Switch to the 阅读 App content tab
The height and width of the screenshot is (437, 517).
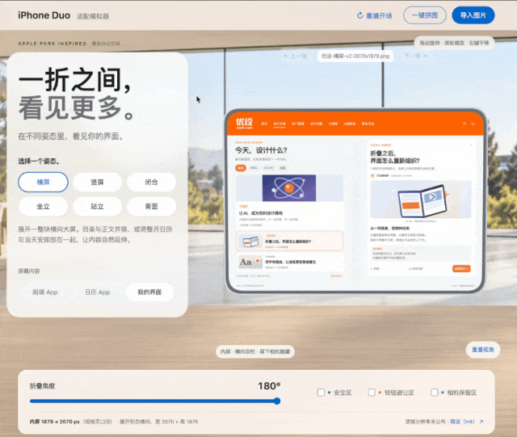click(45, 292)
